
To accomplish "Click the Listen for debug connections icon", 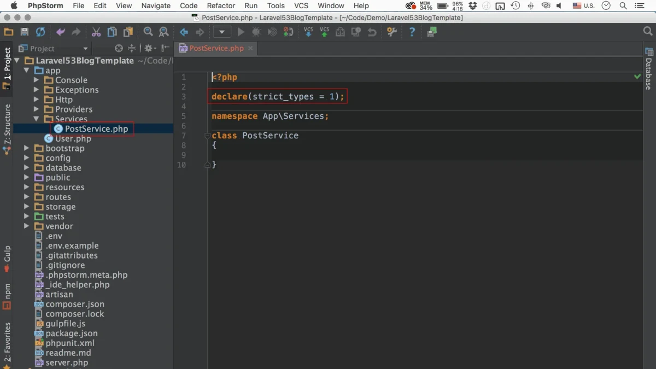I will click(x=288, y=32).
